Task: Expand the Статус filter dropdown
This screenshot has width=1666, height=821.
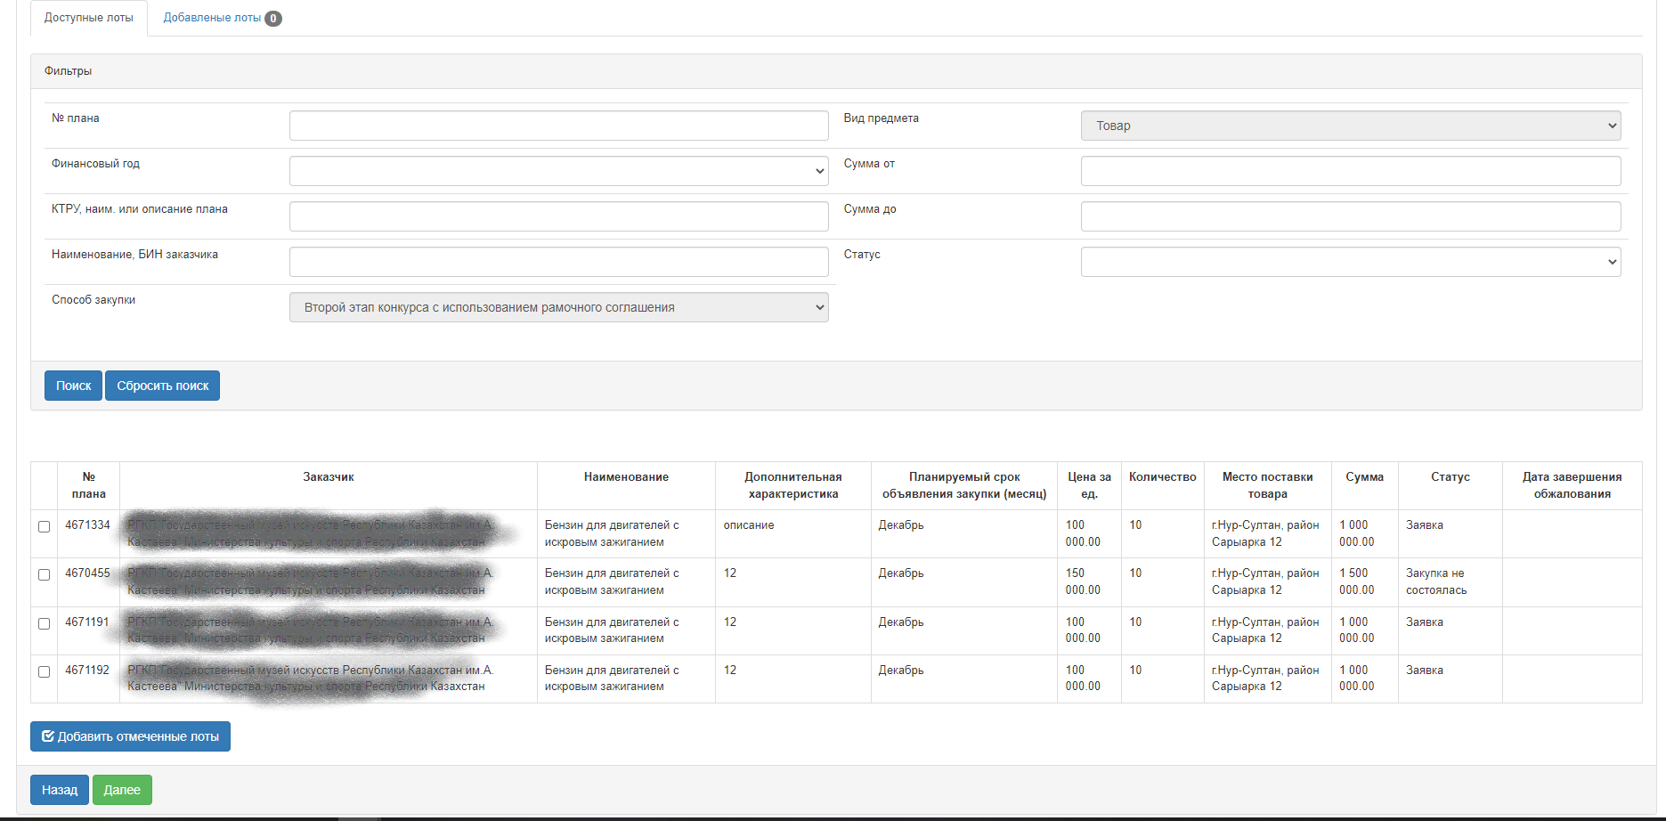Action: [x=1351, y=262]
